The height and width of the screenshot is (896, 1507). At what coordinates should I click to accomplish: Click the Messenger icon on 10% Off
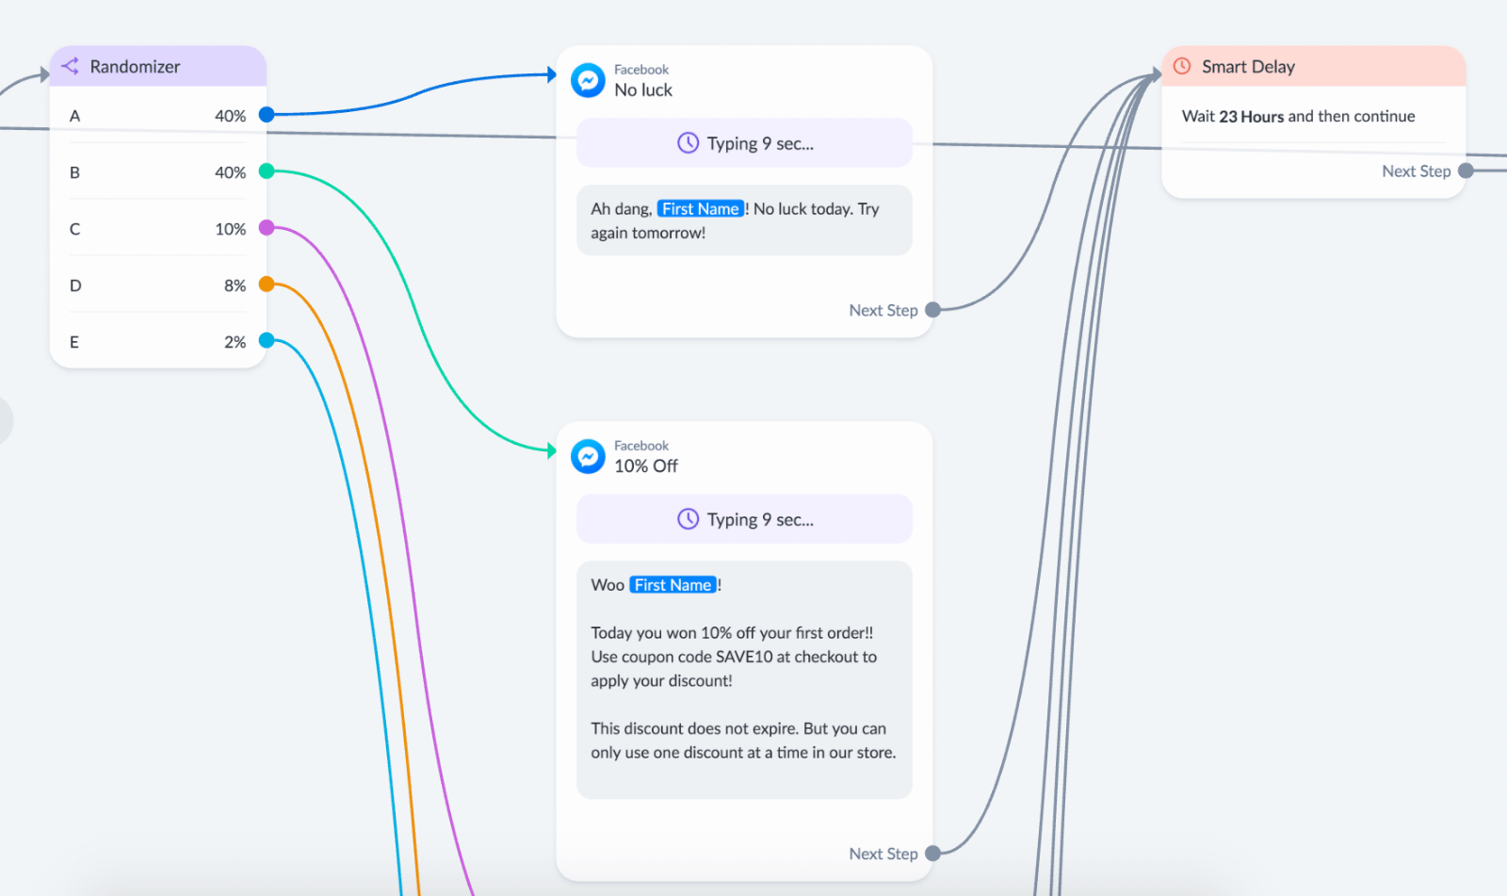(588, 456)
